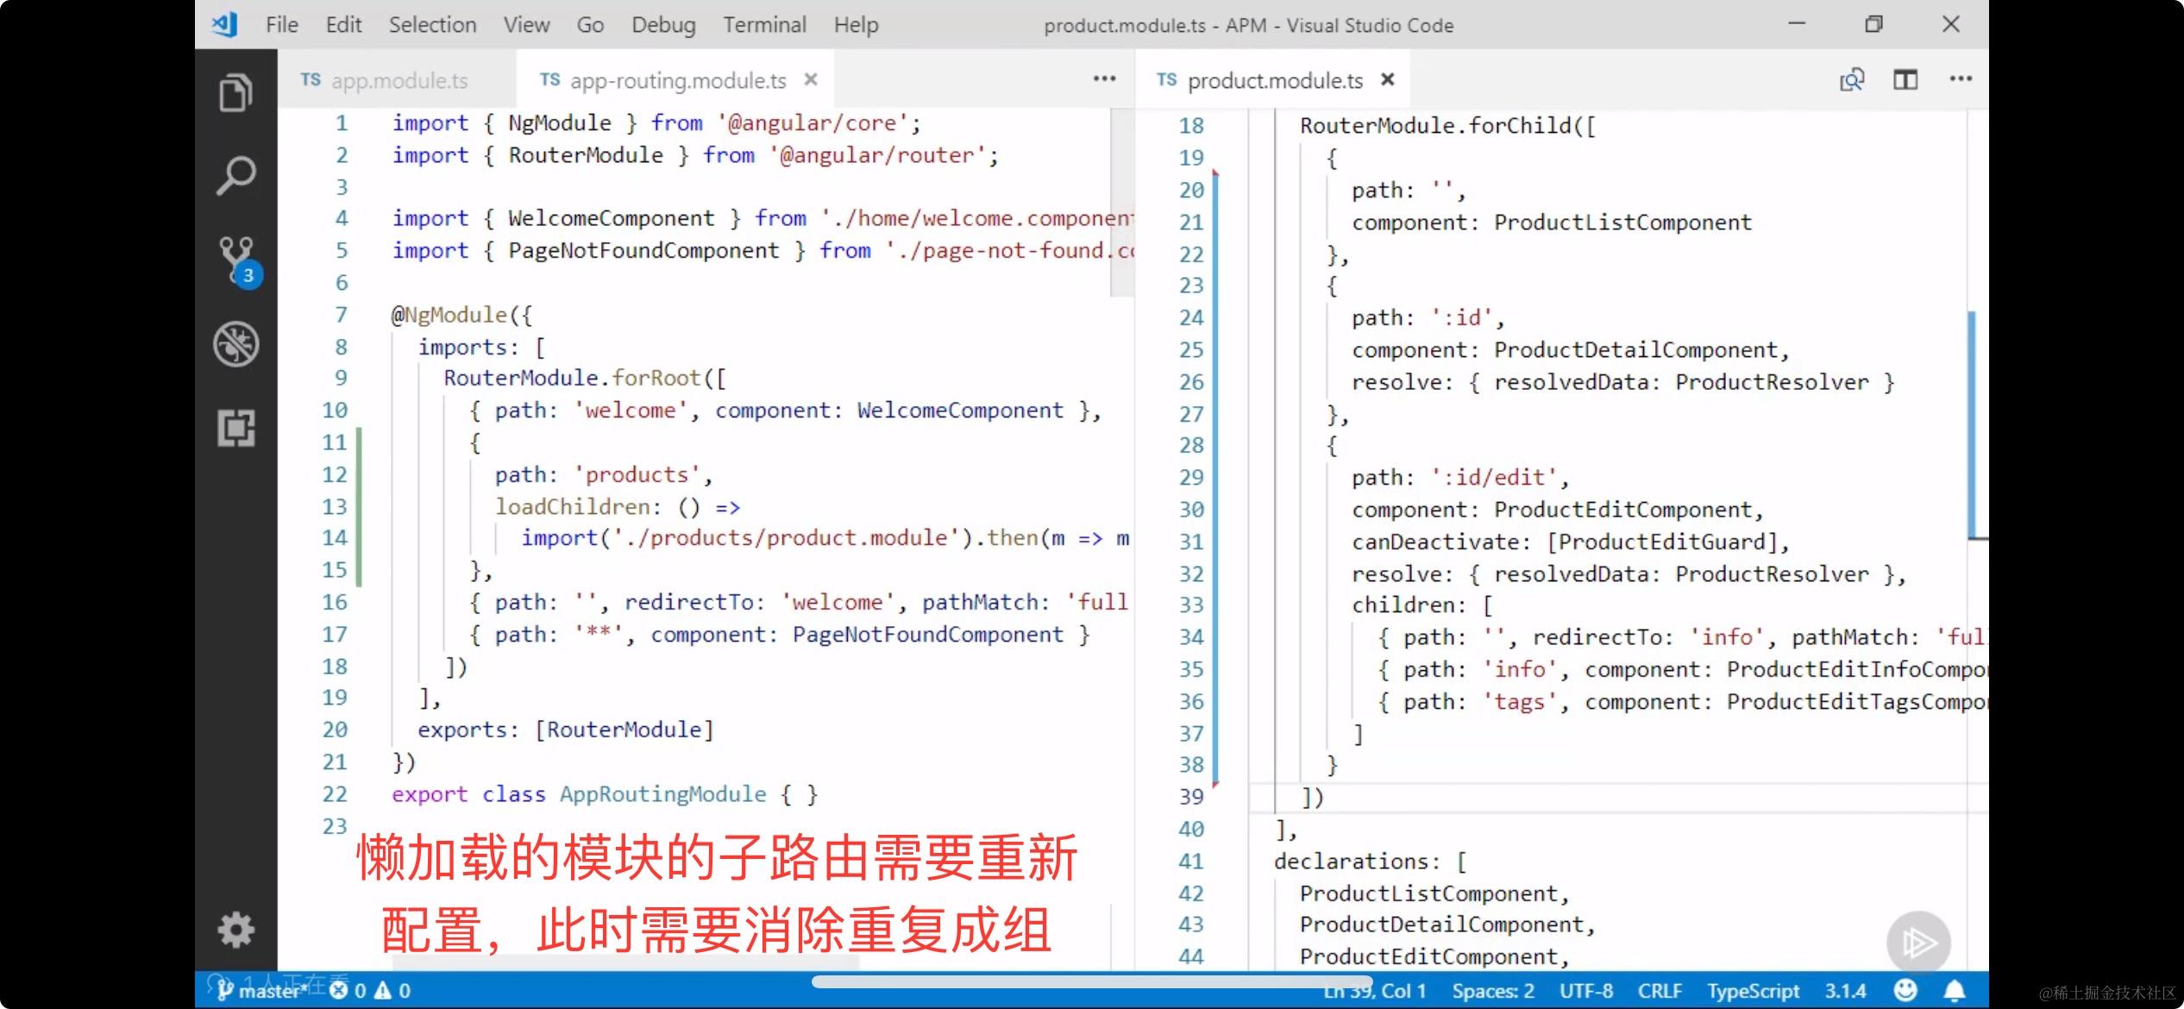Click the notifications bell in the status bar
This screenshot has width=2184, height=1009.
point(1954,991)
